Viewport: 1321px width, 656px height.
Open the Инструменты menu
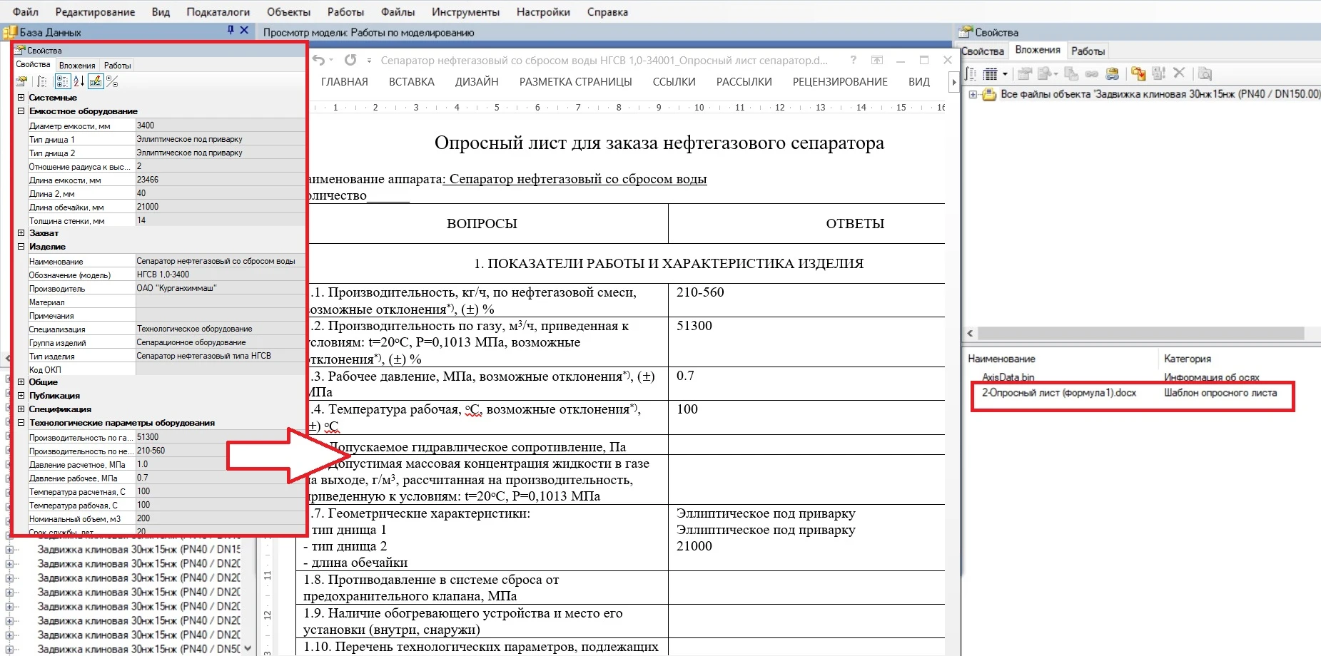coord(465,12)
